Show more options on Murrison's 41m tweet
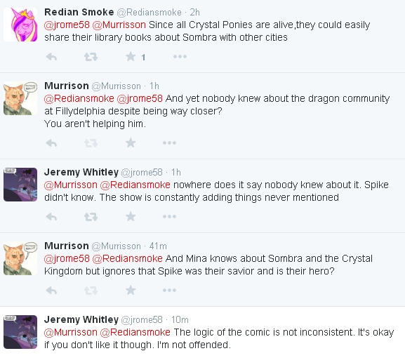Viewport: 405px width, 358px height. (169, 291)
